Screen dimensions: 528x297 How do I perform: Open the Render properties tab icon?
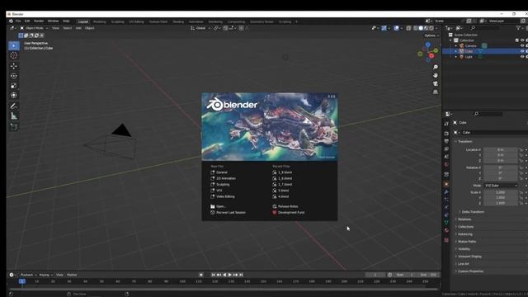tap(446, 134)
